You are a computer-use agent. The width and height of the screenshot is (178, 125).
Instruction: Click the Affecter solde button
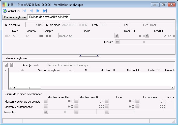31,65
